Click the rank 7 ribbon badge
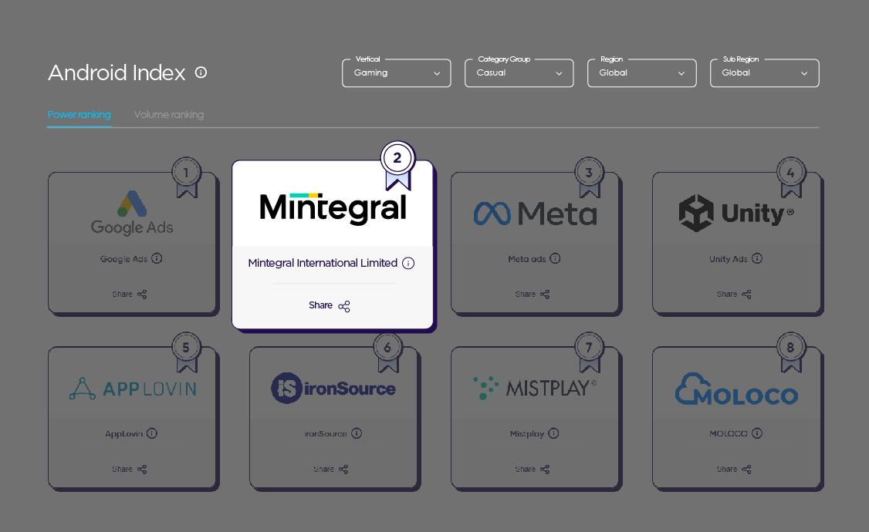869x532 pixels. (x=589, y=352)
